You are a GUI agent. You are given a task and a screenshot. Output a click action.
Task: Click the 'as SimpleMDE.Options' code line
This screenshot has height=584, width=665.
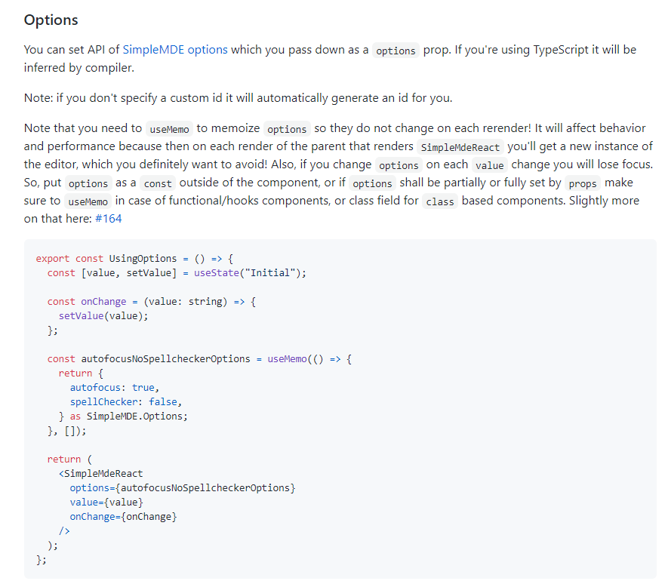(x=123, y=416)
